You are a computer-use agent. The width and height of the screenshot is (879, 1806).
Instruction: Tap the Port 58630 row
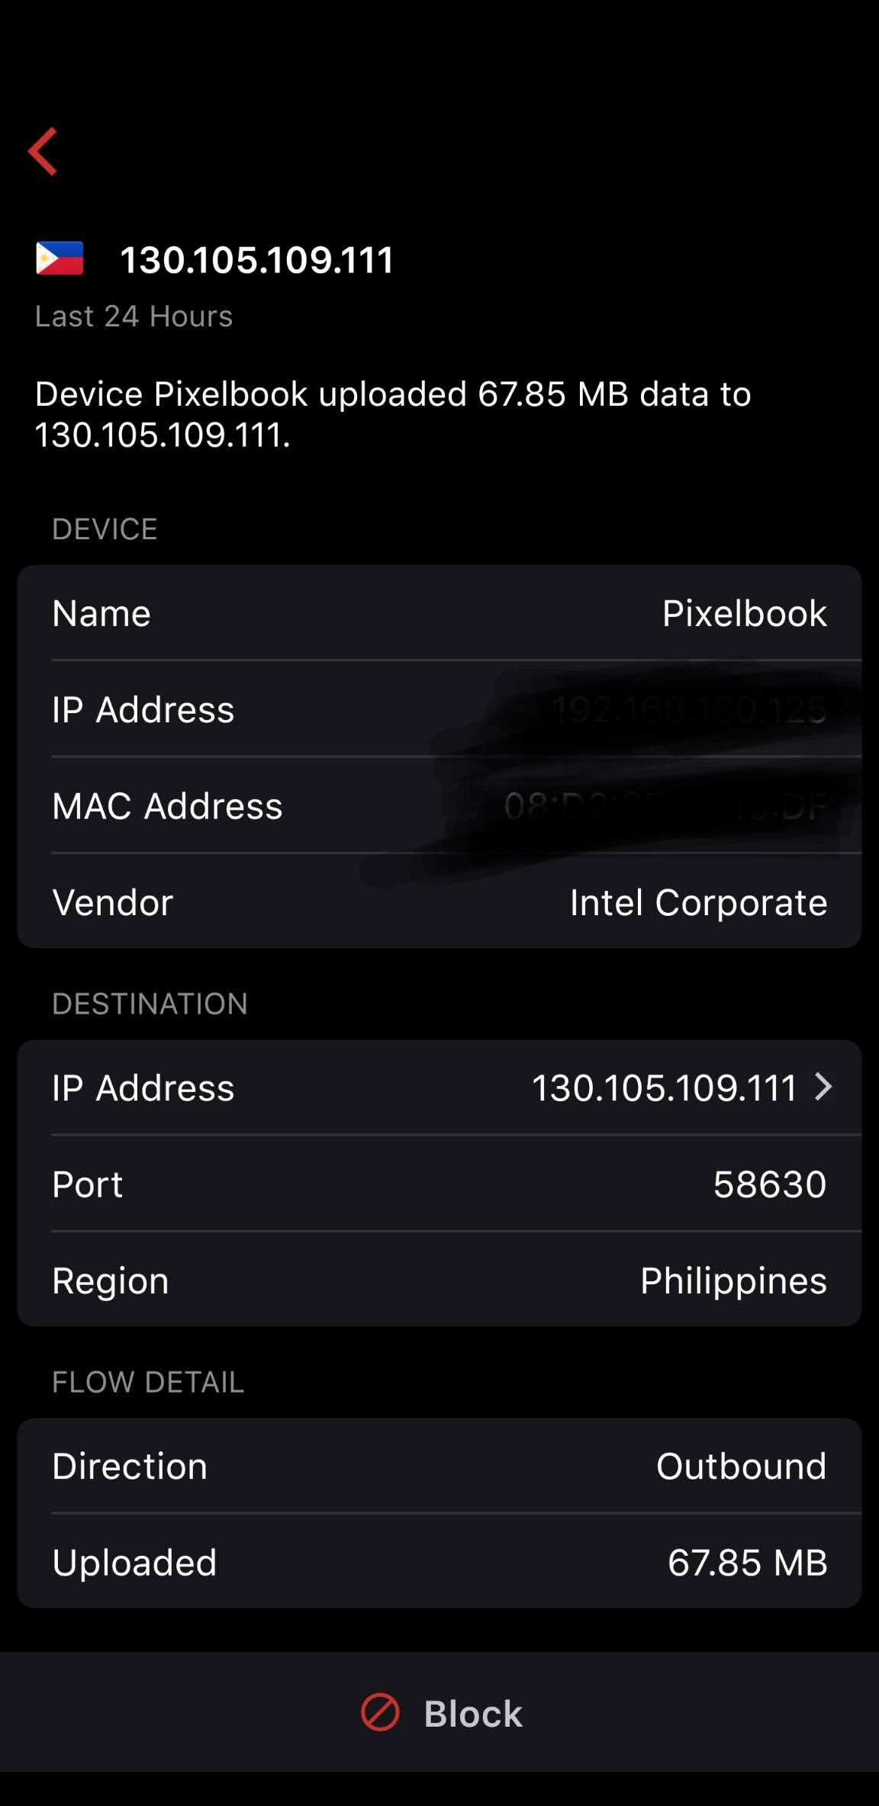coord(439,1184)
